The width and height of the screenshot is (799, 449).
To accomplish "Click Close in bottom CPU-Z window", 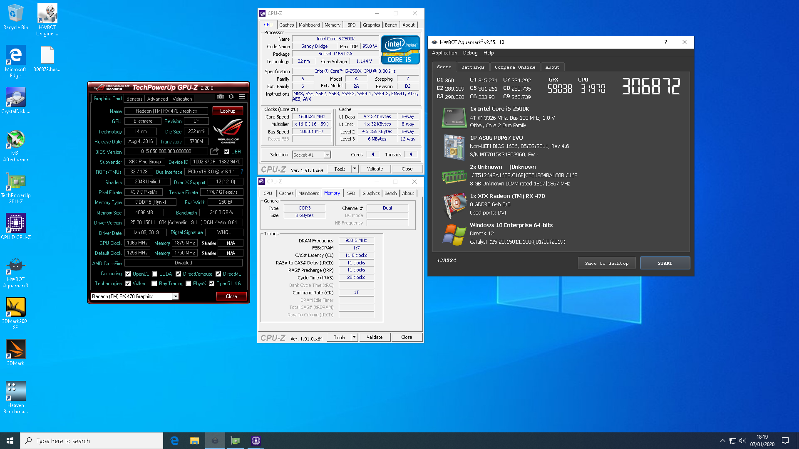I will pyautogui.click(x=407, y=337).
